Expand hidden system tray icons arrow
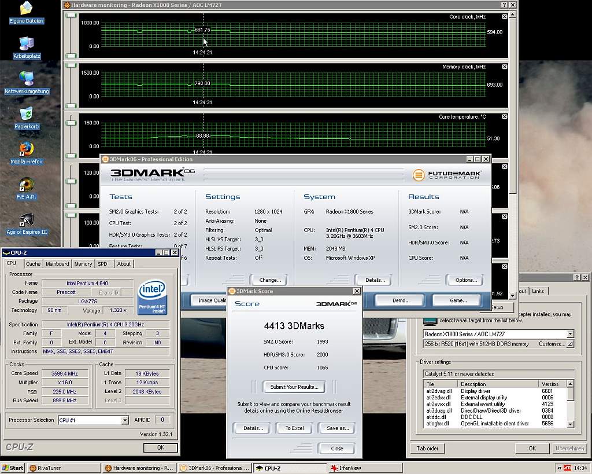592x474 pixels. coord(559,468)
